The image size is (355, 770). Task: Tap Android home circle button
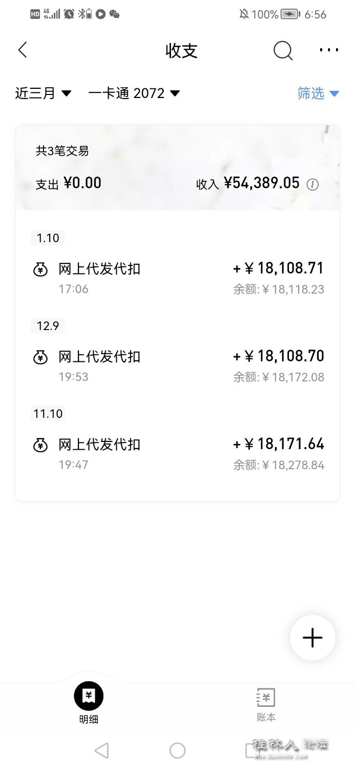tap(177, 750)
